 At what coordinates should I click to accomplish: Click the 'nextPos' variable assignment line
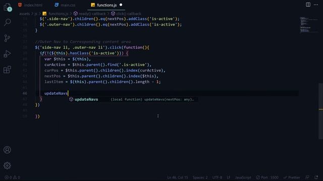[101, 76]
